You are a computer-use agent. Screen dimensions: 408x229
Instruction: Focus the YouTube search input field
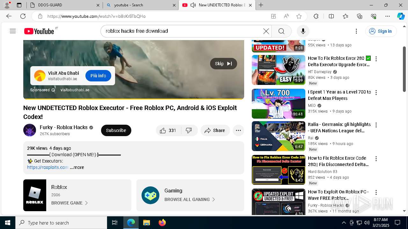183,31
